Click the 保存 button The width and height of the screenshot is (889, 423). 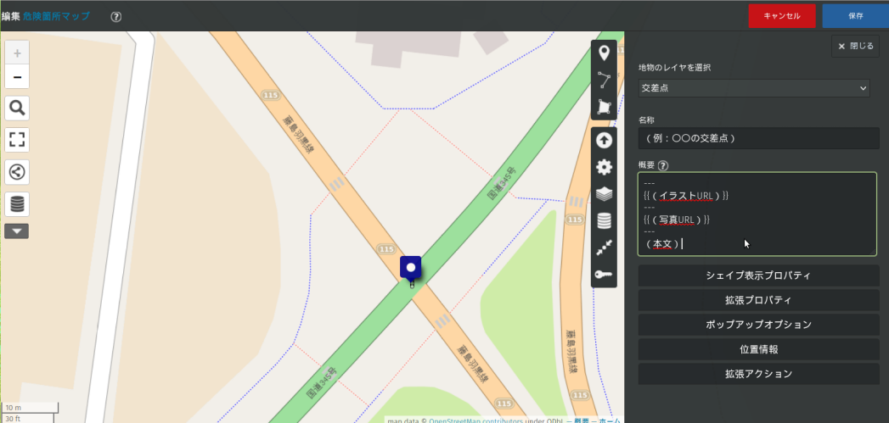pyautogui.click(x=855, y=16)
